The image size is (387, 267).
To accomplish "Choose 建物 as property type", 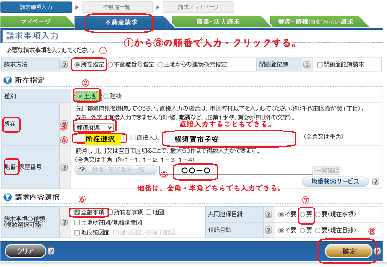I will [106, 96].
